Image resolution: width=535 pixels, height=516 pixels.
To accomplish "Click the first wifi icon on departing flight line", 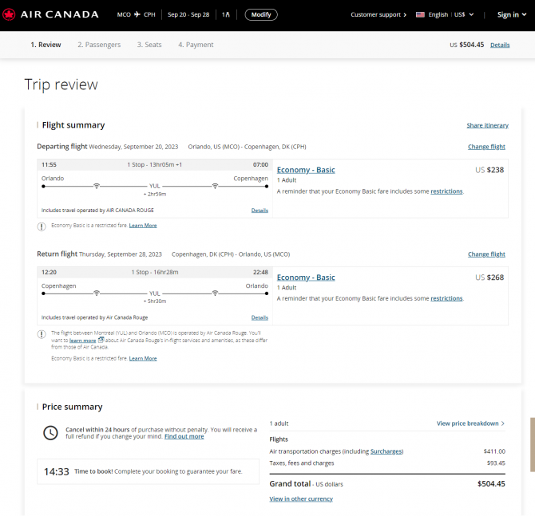I will (97, 186).
